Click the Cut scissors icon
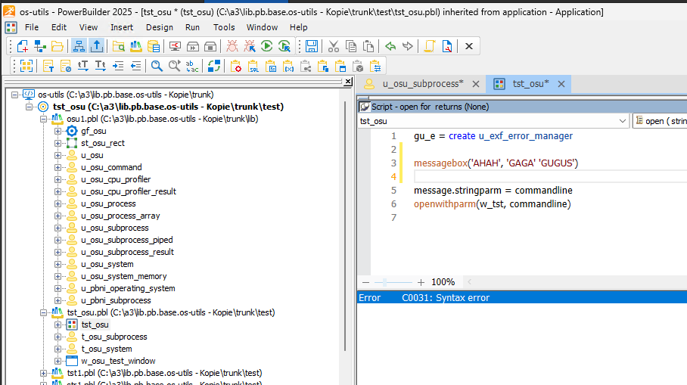This screenshot has height=385, width=687. pyautogui.click(x=334, y=46)
